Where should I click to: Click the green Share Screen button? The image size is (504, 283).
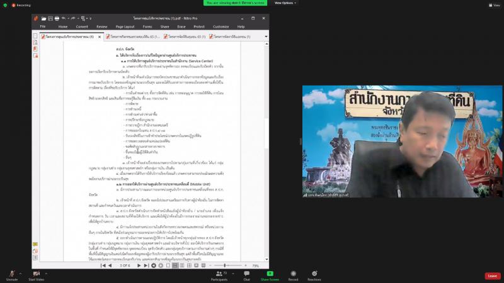pos(270,275)
